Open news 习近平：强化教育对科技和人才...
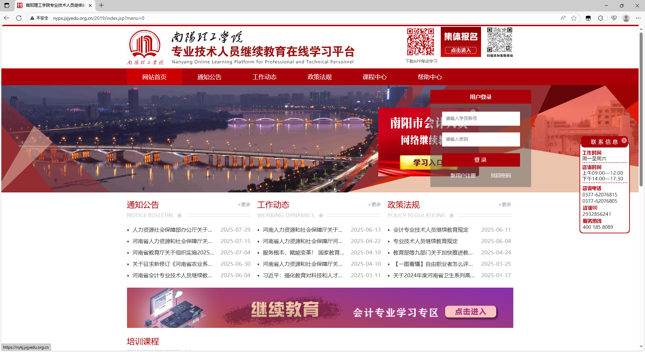Image resolution: width=645 pixels, height=352 pixels. (303, 275)
